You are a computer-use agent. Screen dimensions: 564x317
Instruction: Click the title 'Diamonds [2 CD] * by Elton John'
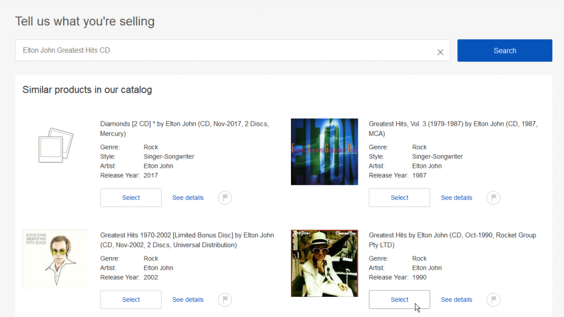point(185,129)
